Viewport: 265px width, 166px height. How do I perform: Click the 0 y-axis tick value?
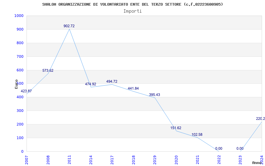[22, 151]
